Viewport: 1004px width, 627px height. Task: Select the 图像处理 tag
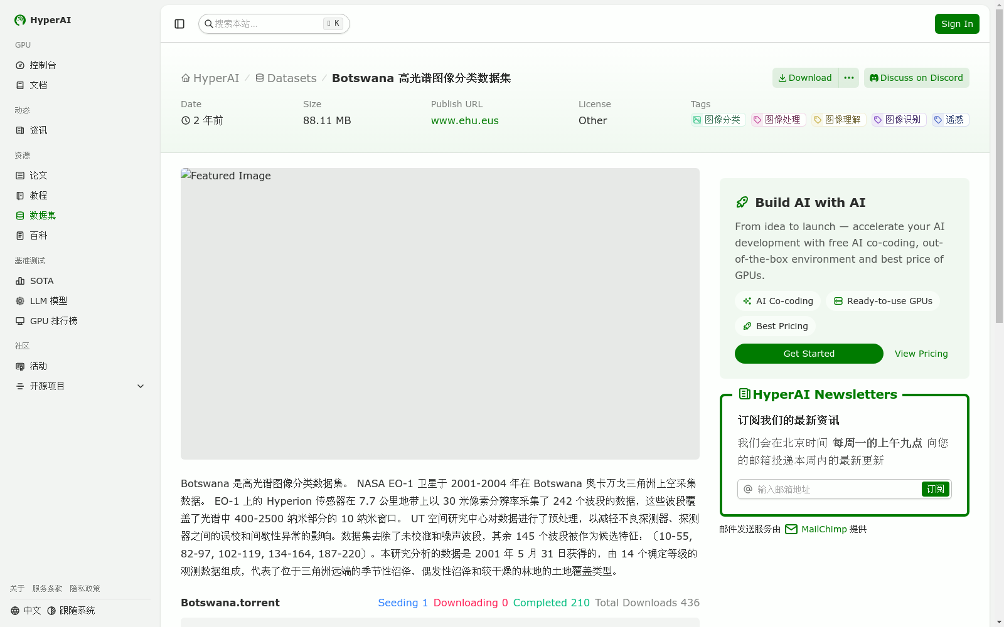coord(778,120)
